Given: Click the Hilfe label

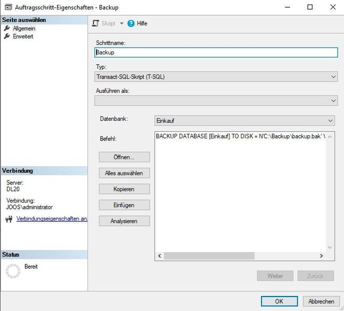Looking at the screenshot, I should click(142, 23).
